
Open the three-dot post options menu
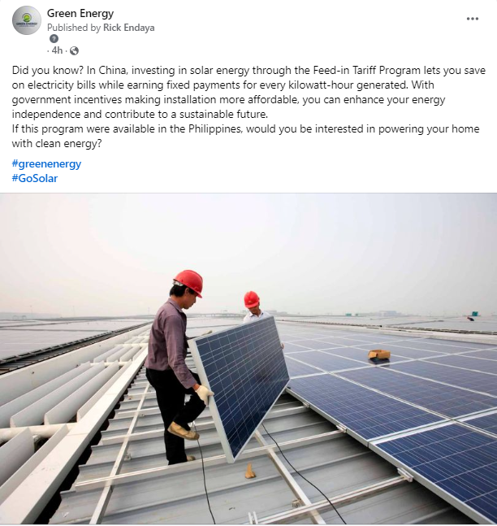pos(472,19)
